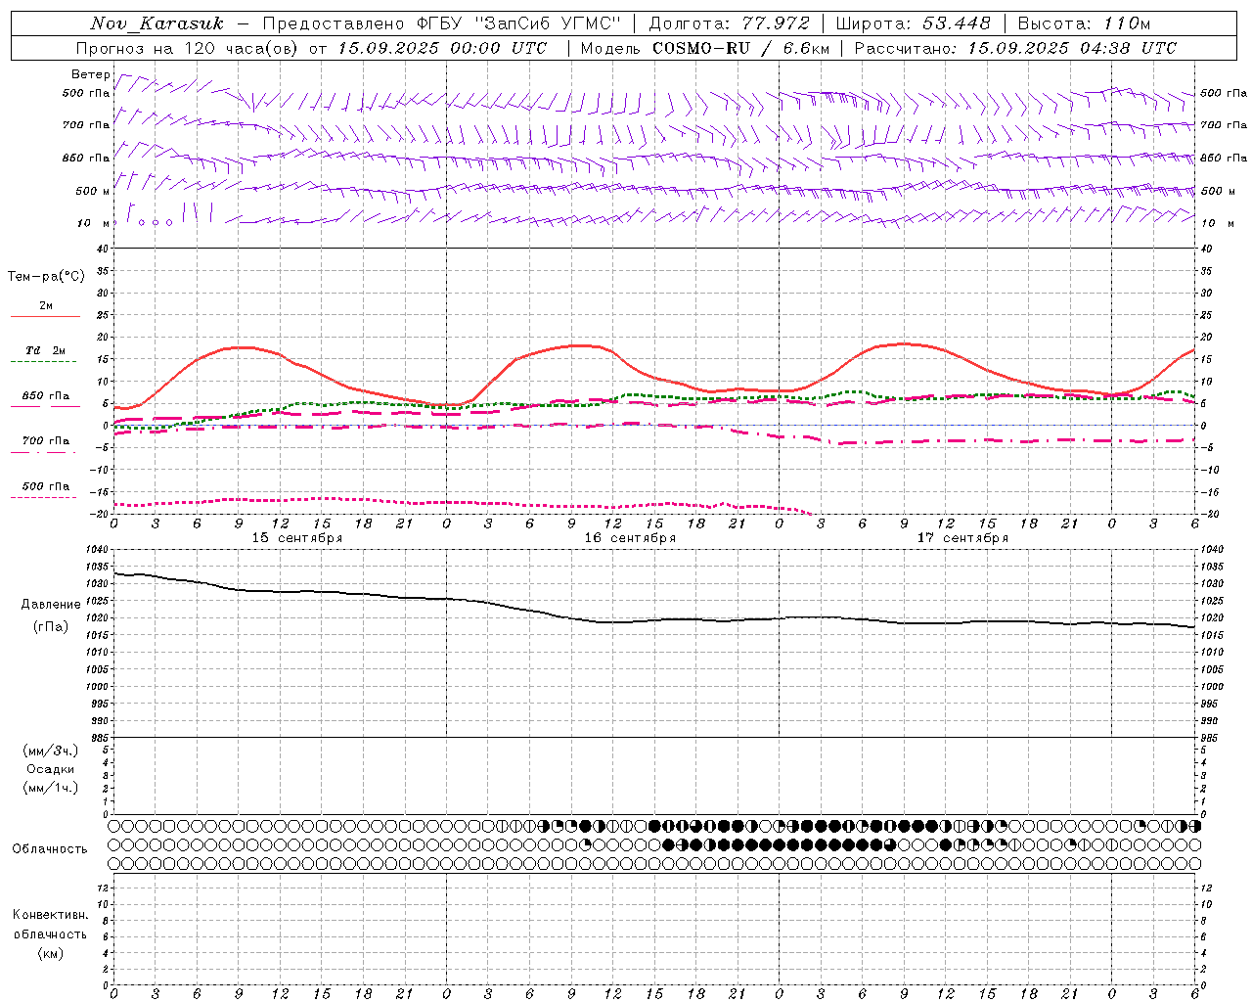Click 40 on the left temperature axis
This screenshot has width=1252, height=1002.
(102, 249)
